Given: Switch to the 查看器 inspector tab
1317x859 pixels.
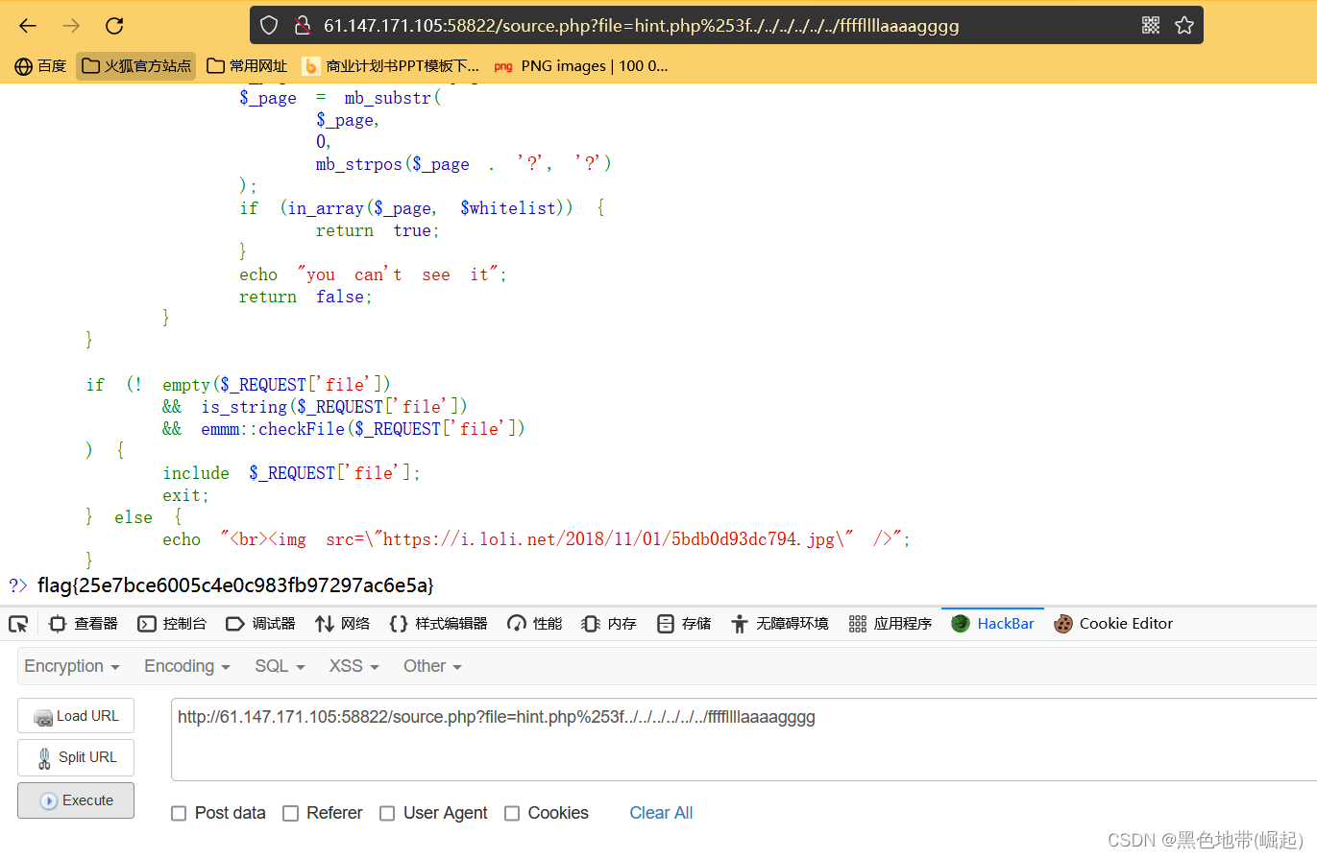Looking at the screenshot, I should pyautogui.click(x=84, y=624).
